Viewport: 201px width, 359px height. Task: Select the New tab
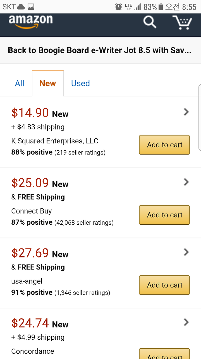48,83
